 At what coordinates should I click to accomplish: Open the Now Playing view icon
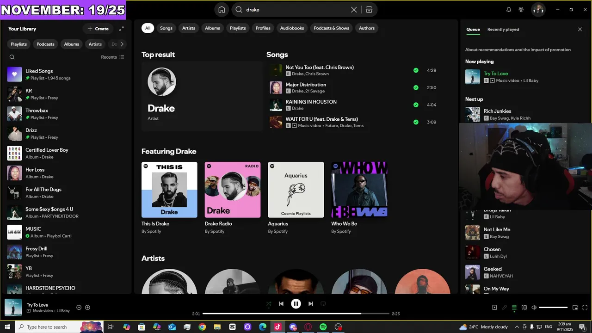(x=494, y=308)
